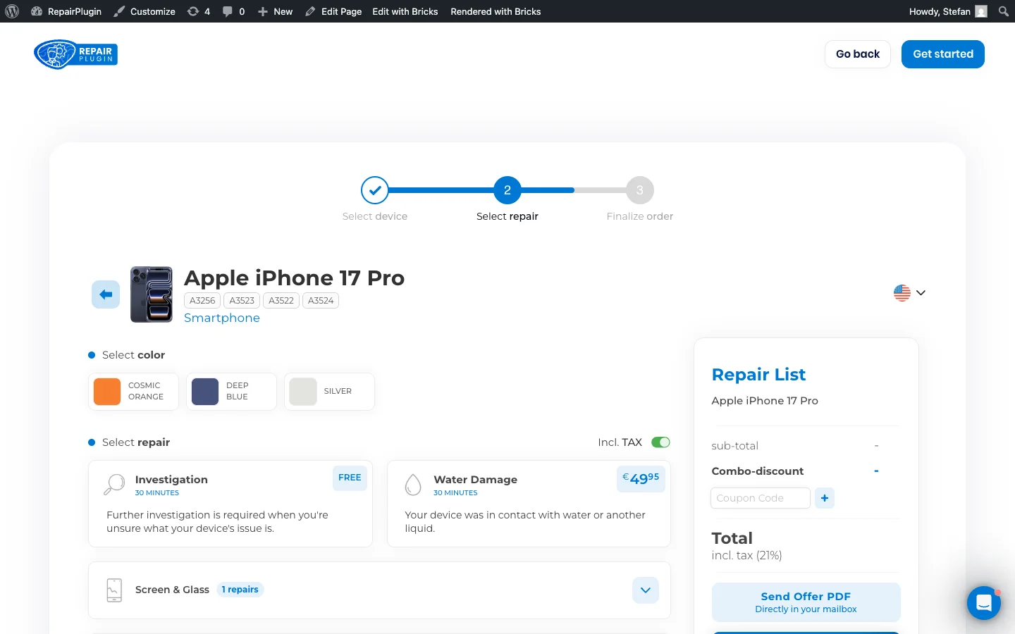This screenshot has height=634, width=1015.
Task: Click the Repair List heading
Action: pyautogui.click(x=758, y=375)
